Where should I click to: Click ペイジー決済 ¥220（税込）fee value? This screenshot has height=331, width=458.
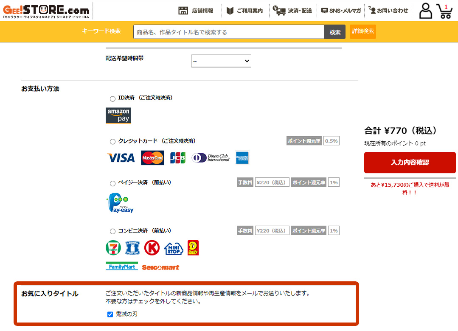272,182
